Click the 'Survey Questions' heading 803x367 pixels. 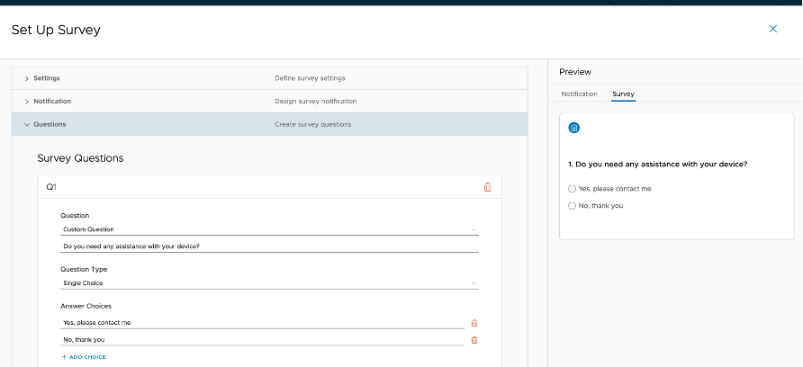coord(80,158)
